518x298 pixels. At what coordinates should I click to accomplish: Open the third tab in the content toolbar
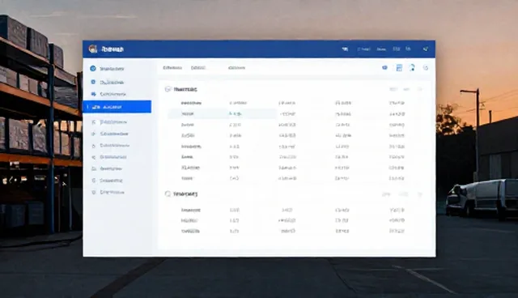point(236,68)
